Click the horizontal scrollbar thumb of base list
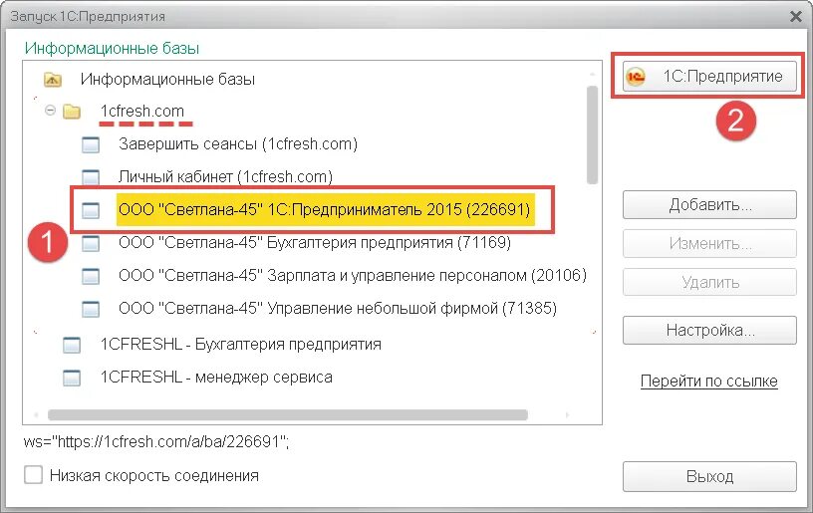Screen dimensions: 813x513 (x=288, y=415)
